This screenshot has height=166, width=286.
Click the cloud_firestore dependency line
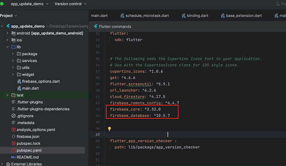coord(137,96)
